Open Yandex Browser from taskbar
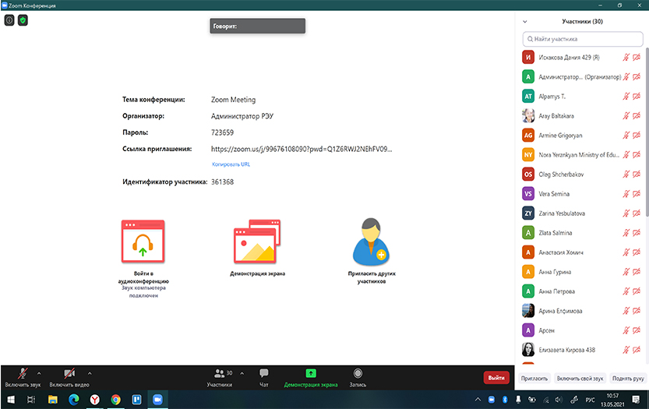Viewport: 649px width, 409px height. coord(95,400)
